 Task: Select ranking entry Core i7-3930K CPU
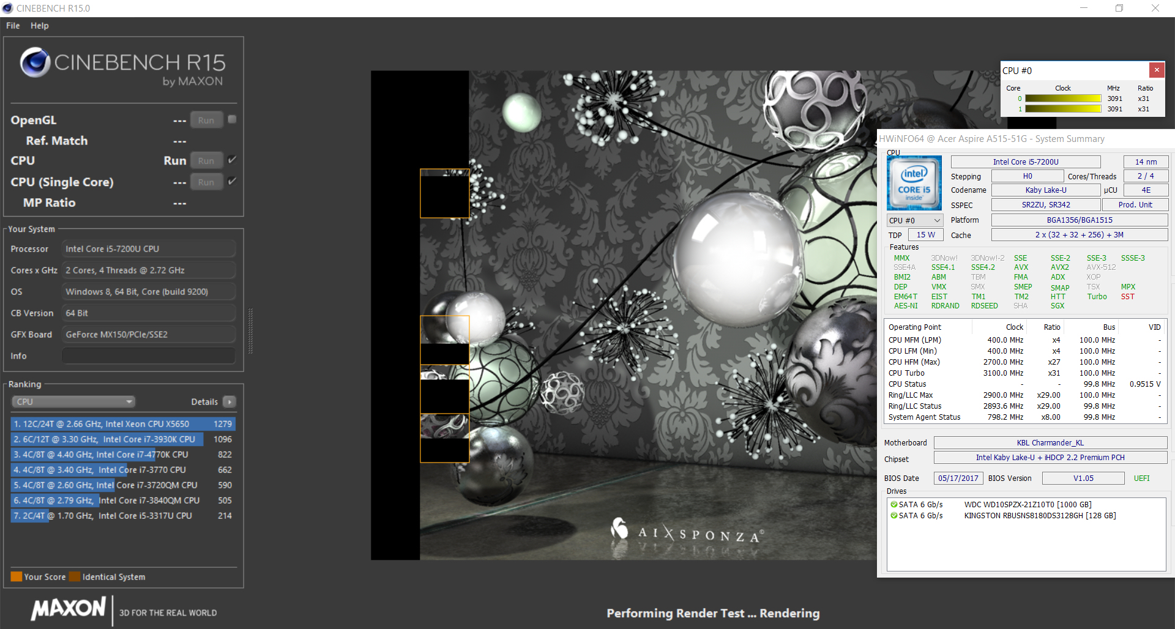123,439
